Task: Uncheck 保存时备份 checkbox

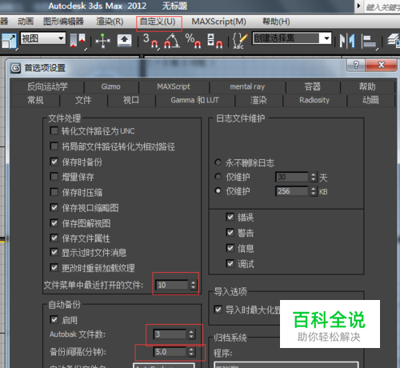Action: (x=54, y=162)
